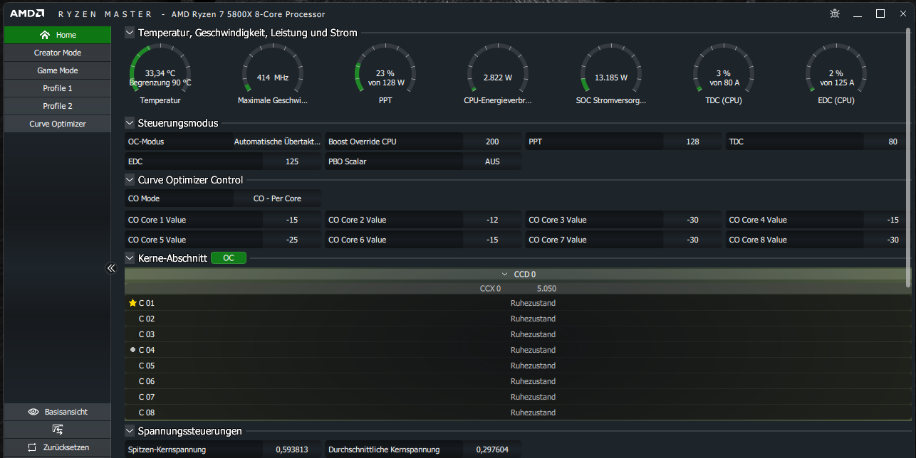Click CO Core 5 Value field -25
The height and width of the screenshot is (458, 916).
pyautogui.click(x=292, y=240)
